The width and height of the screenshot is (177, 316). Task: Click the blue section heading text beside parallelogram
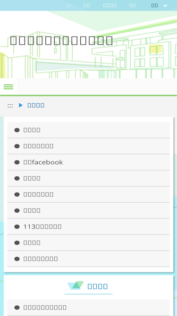pos(98,286)
